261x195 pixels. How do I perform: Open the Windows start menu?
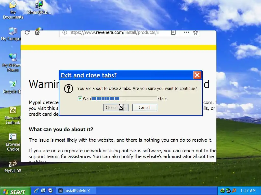click(x=15, y=191)
